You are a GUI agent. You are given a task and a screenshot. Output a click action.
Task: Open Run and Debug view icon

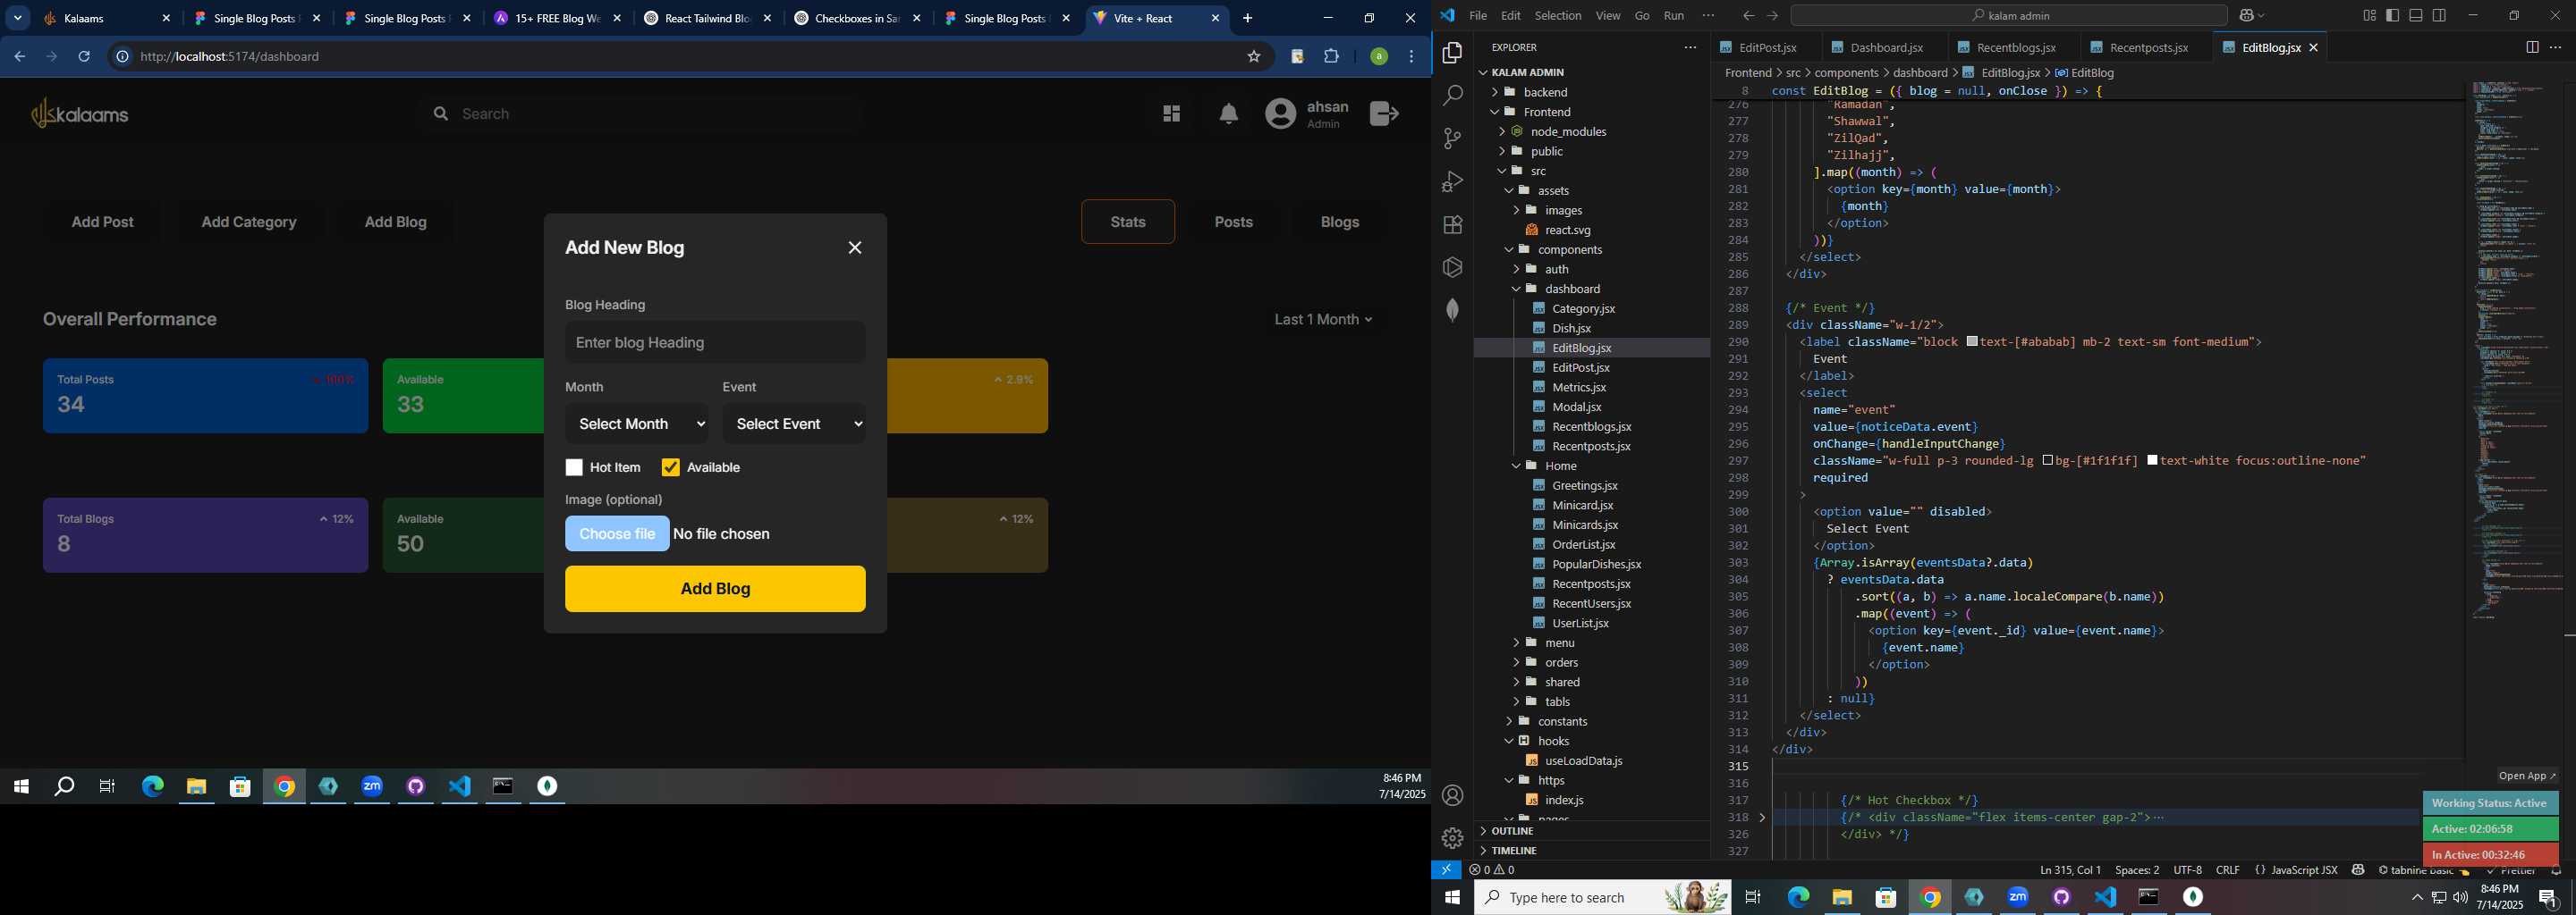point(1453,181)
